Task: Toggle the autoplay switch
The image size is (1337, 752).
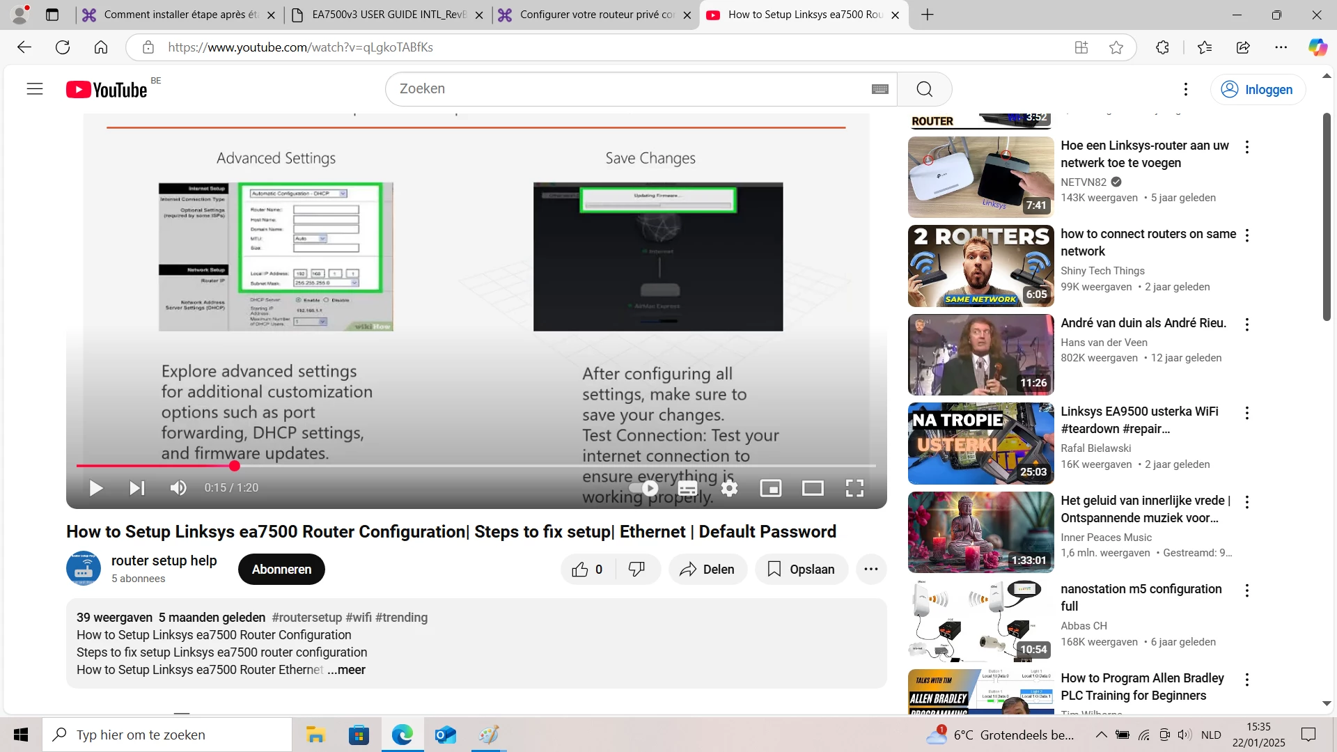Action: tap(645, 488)
